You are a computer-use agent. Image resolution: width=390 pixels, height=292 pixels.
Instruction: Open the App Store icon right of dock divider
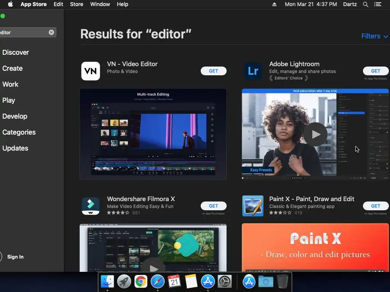[x=249, y=282]
